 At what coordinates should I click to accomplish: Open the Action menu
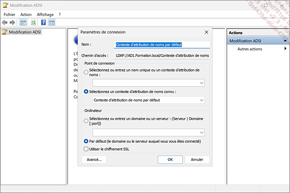pos(26,14)
